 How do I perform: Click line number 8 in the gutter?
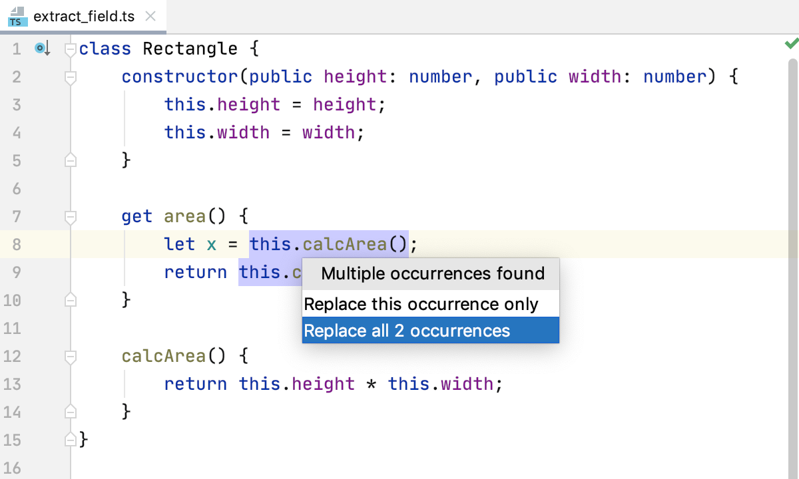17,244
